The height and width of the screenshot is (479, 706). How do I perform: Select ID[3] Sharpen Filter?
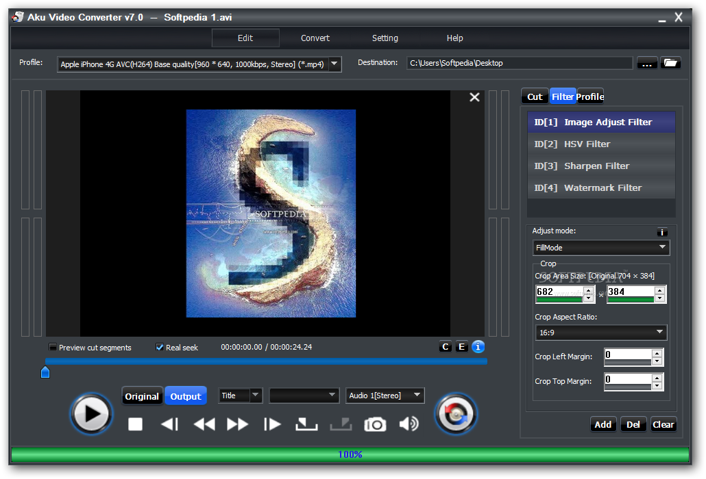601,166
